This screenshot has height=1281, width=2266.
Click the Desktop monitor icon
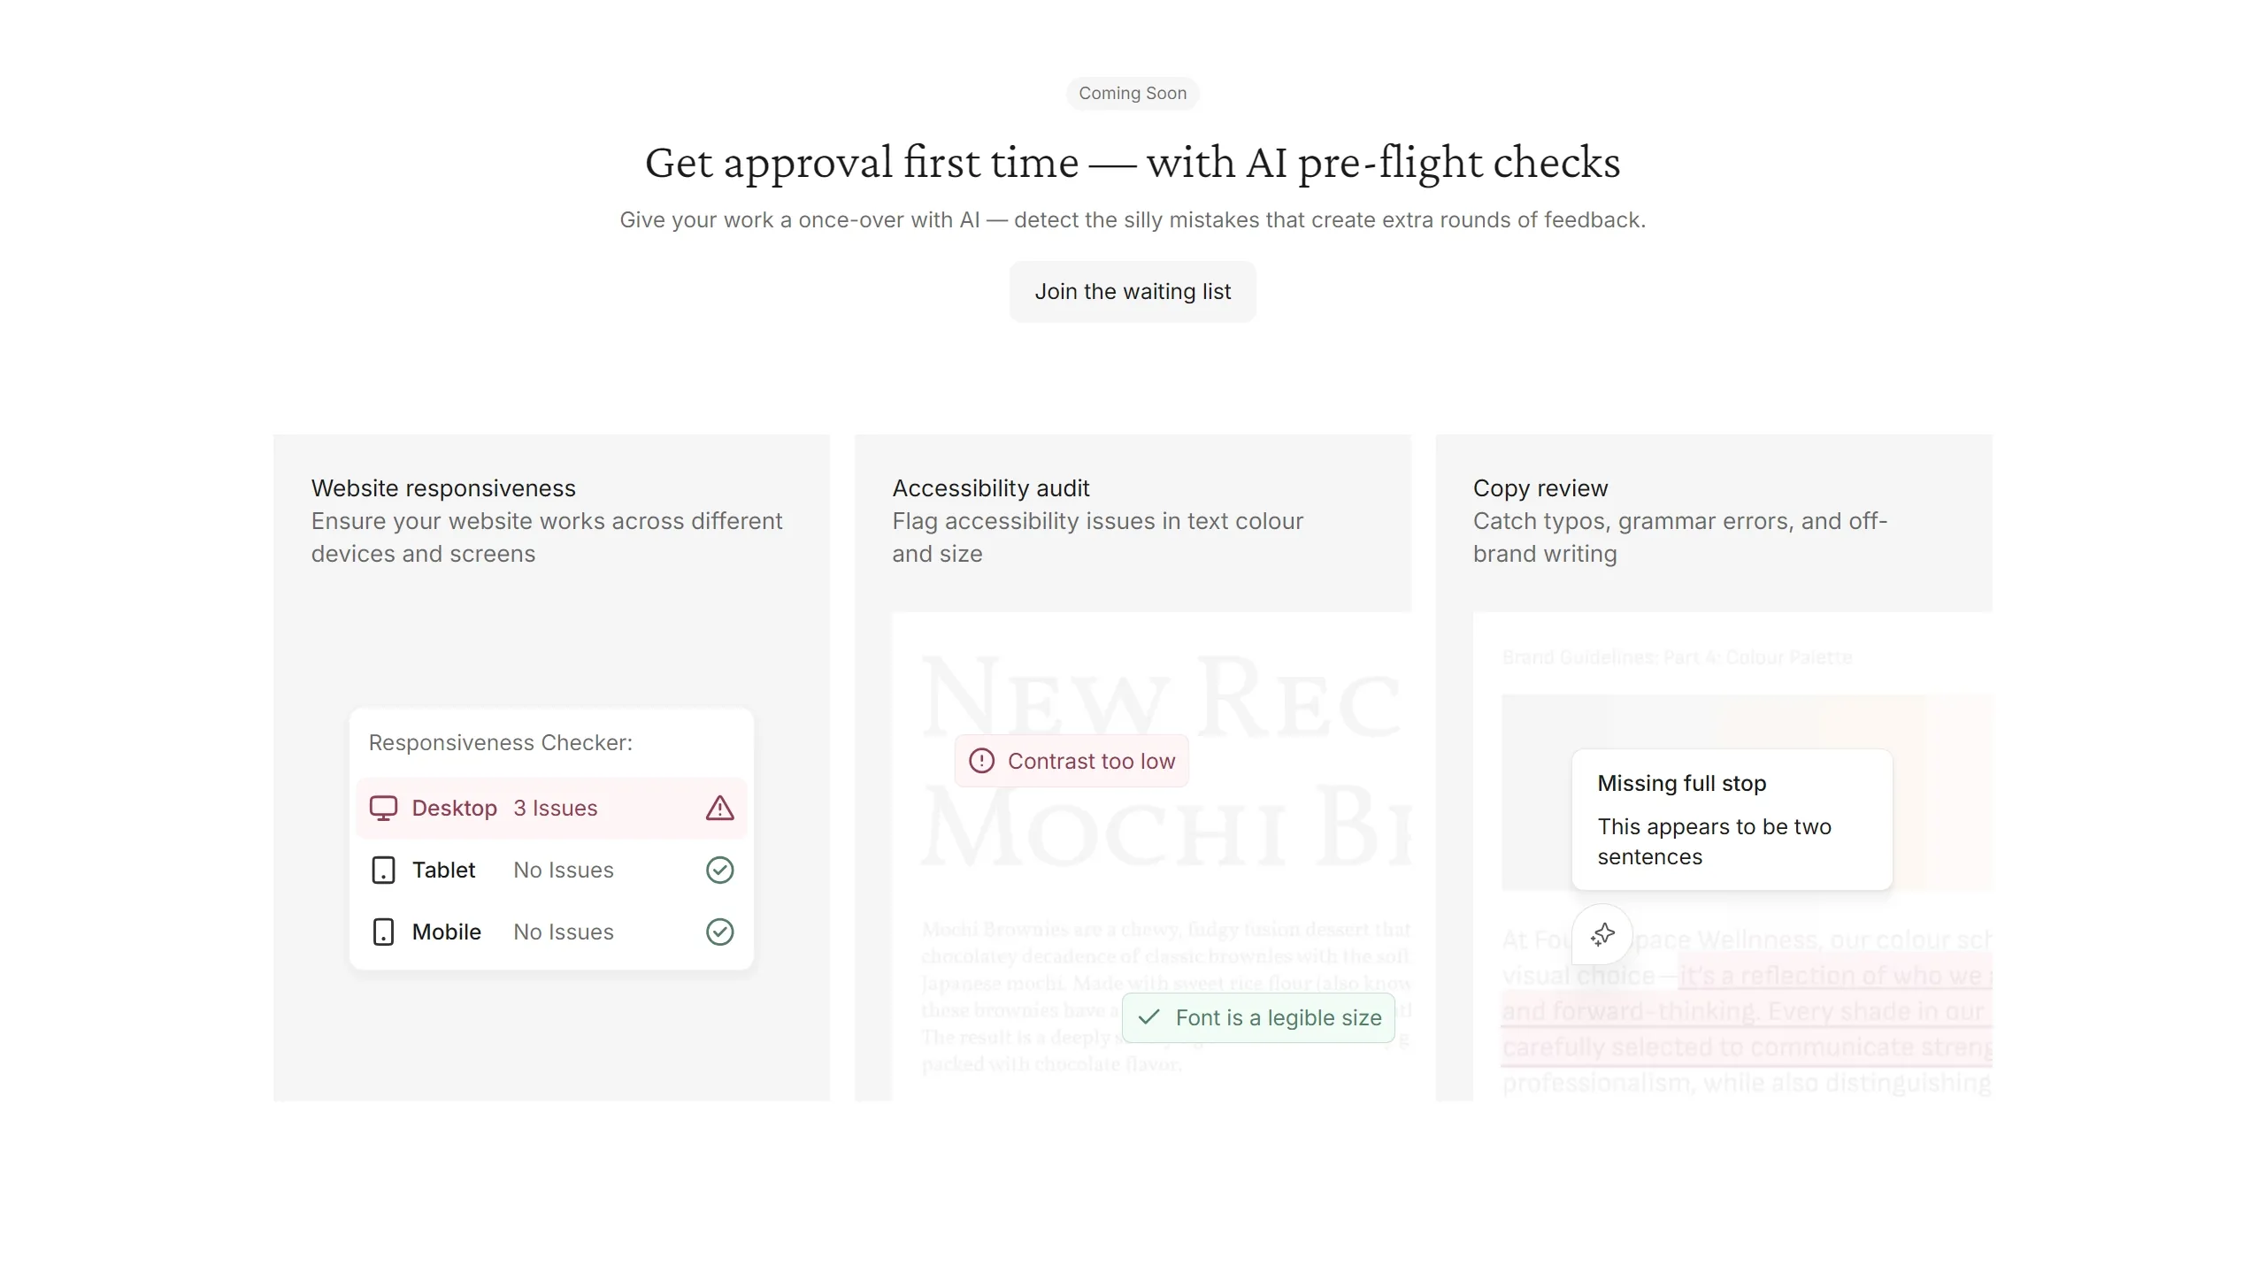[x=383, y=808]
